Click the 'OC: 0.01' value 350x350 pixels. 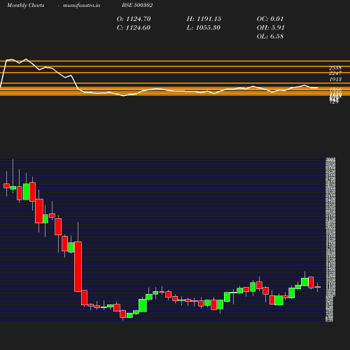click(270, 19)
